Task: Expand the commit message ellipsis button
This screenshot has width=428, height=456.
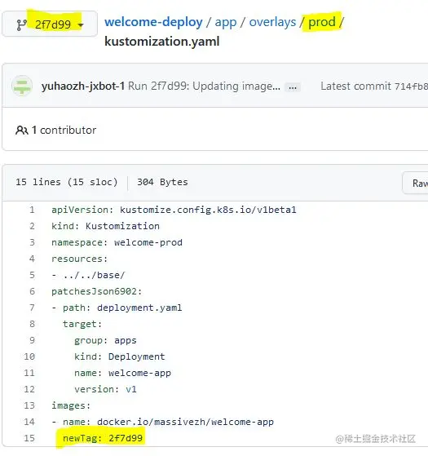Action: [293, 87]
